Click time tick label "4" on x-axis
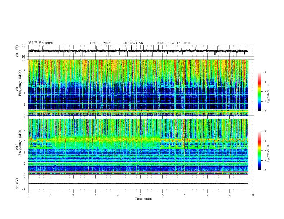 coord(118,195)
